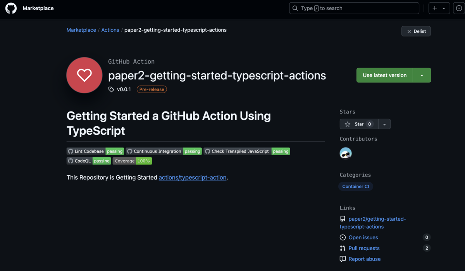This screenshot has width=465, height=271.
Task: Click the Use latest version button
Action: 385,75
